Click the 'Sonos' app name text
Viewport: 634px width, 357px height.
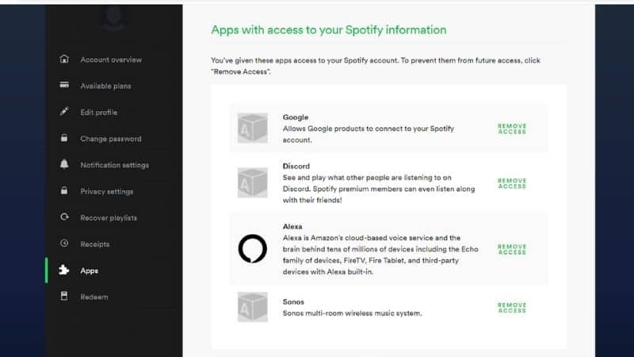click(293, 301)
